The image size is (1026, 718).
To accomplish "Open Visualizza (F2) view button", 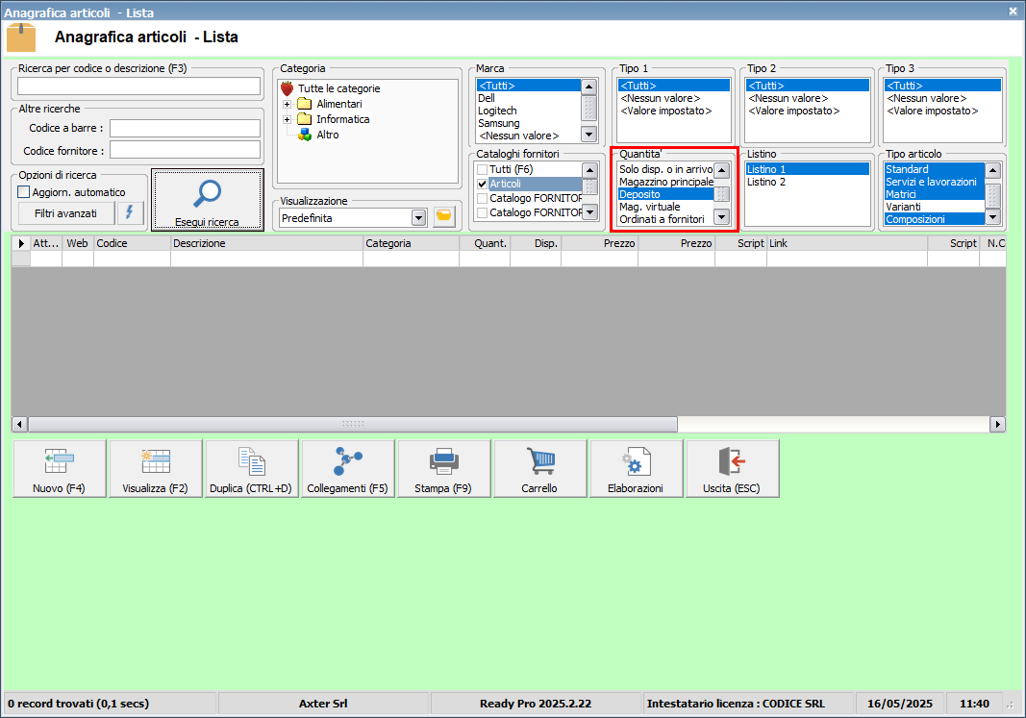I will [x=156, y=468].
